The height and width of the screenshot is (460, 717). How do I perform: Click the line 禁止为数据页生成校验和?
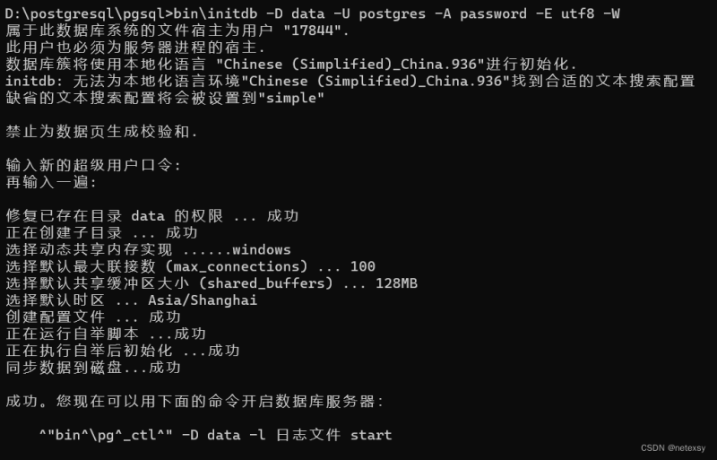(101, 132)
